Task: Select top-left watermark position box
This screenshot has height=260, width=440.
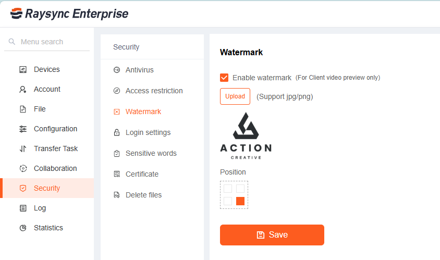Action: pos(228,189)
